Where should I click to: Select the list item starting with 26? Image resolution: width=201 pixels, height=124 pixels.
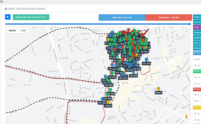(x=197, y=114)
